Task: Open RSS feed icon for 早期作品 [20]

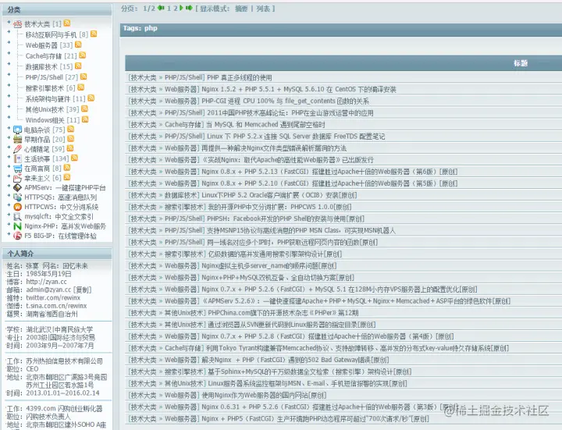Action: click(x=70, y=139)
